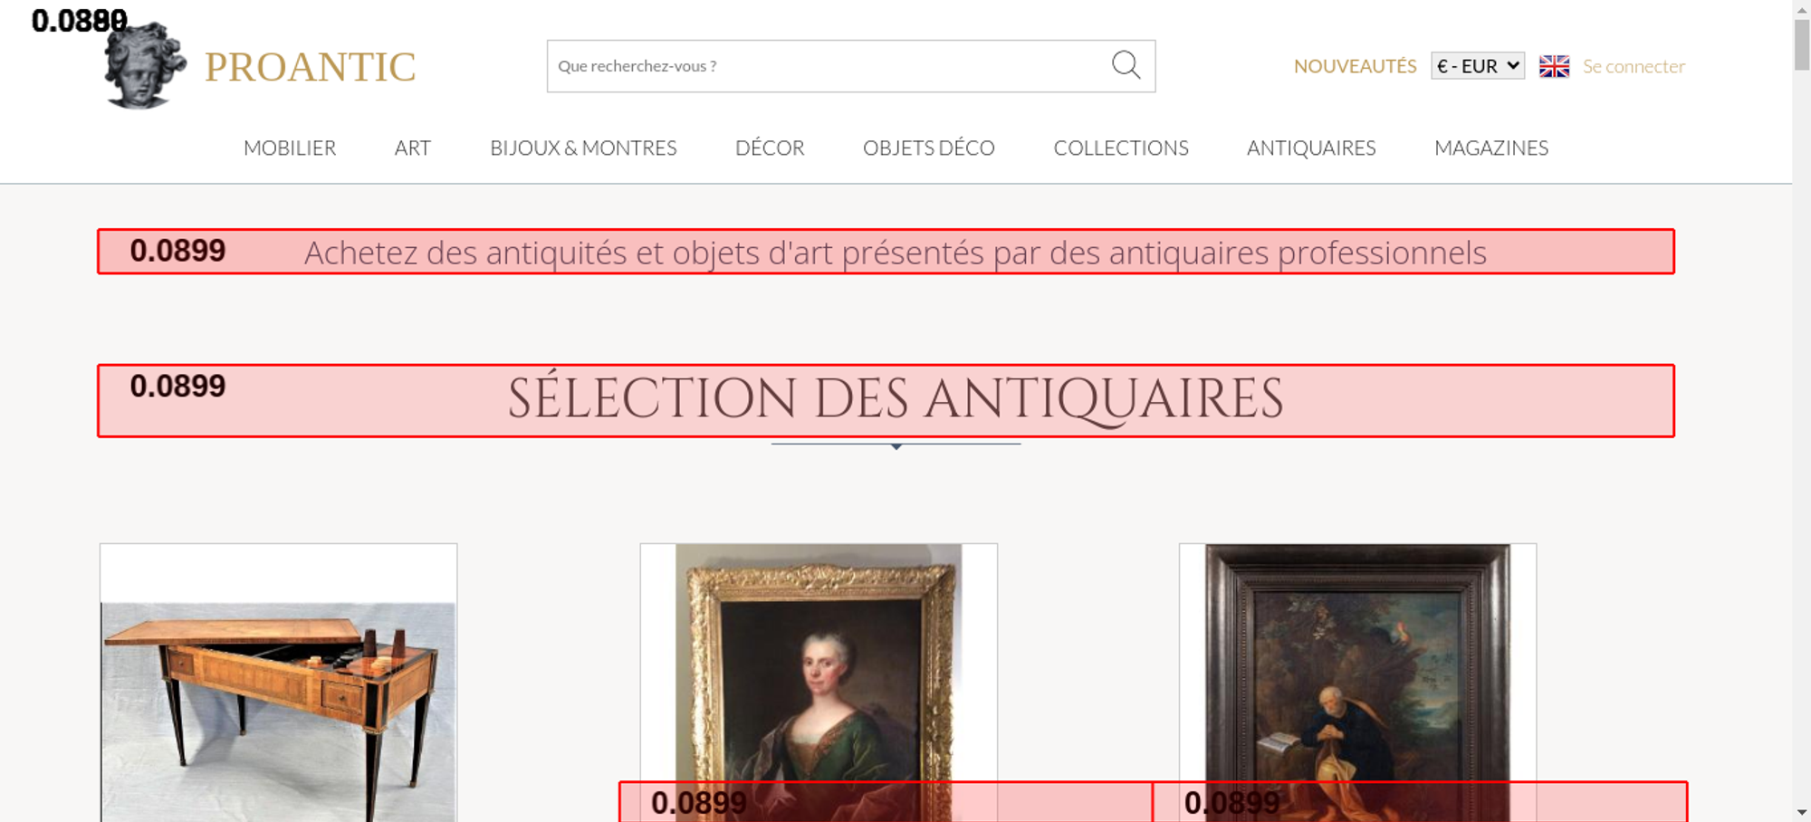Click the scrollbar down arrow
1811x822 pixels.
click(1801, 812)
